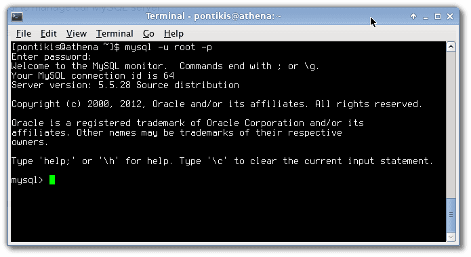471x257 pixels.
Task: Minimize the terminal window
Action: [426, 17]
